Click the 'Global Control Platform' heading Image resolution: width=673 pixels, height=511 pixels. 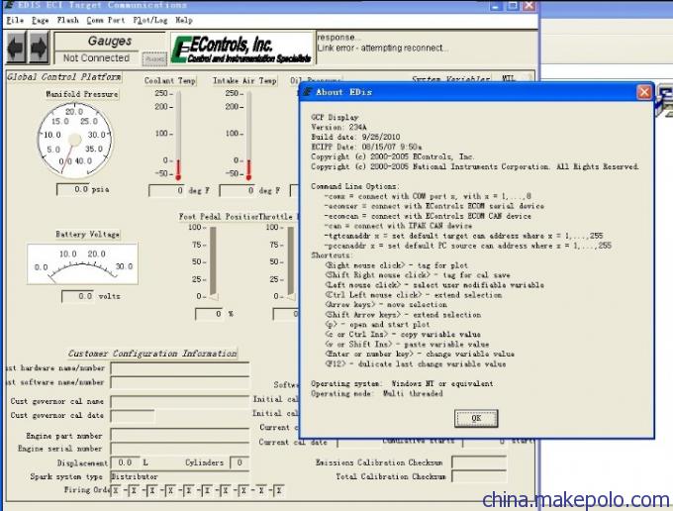click(64, 77)
